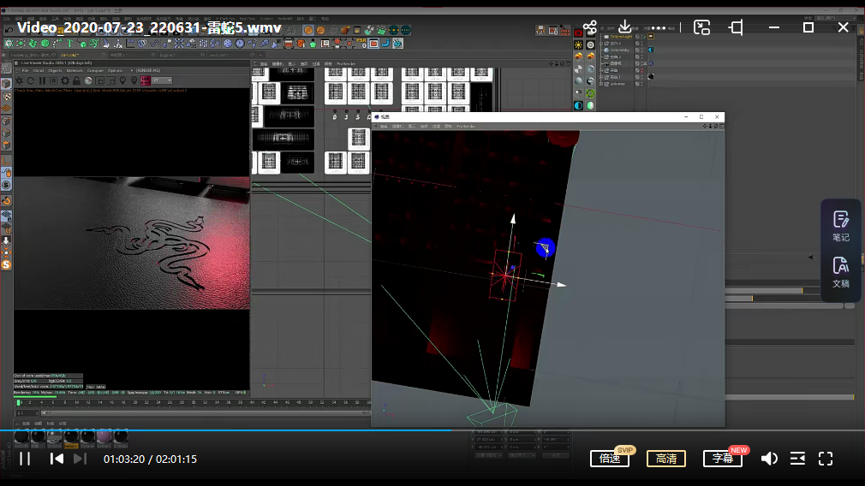Restart render with Live Viewer refresh icon
This screenshot has height=486, width=865.
coord(31,80)
